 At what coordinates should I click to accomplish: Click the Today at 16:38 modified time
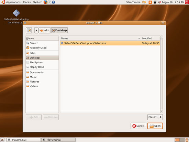151,43
